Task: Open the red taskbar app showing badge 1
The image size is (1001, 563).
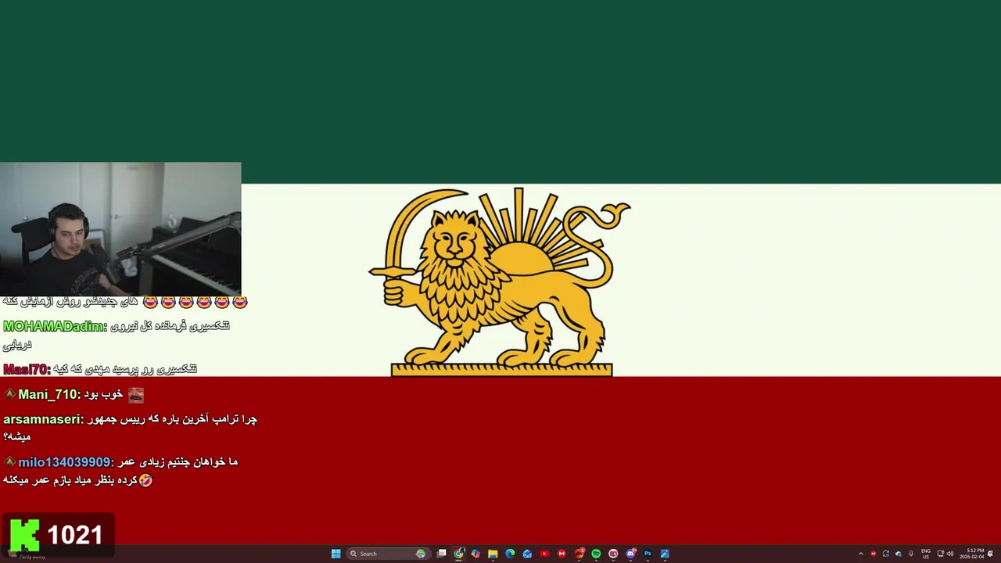Action: [579, 554]
